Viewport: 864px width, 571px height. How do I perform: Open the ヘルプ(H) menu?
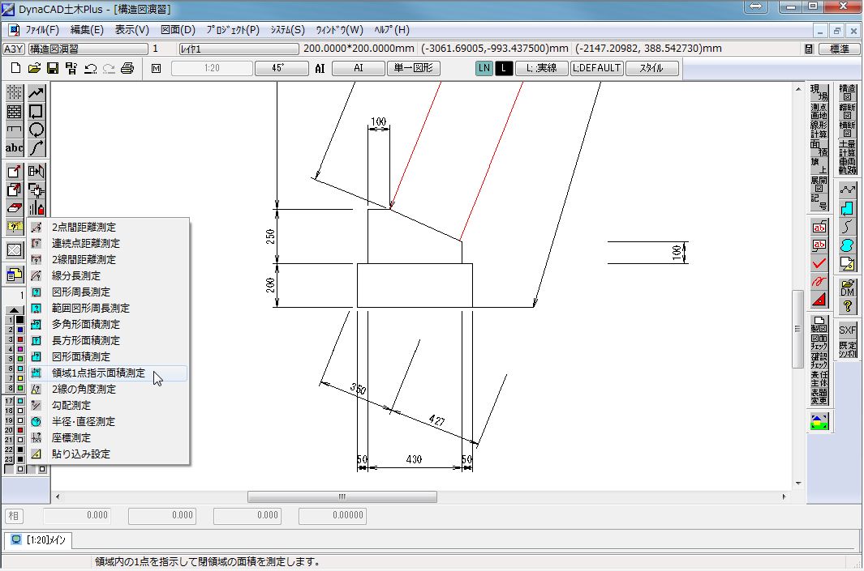pyautogui.click(x=392, y=30)
